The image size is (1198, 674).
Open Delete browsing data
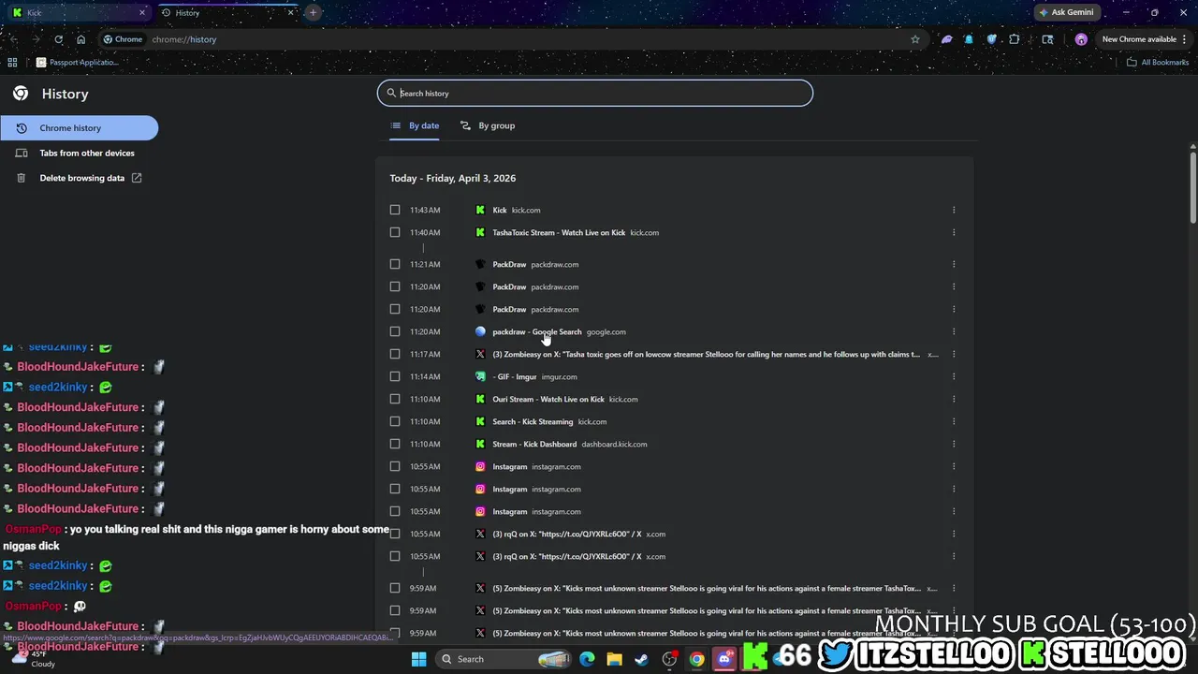click(81, 178)
